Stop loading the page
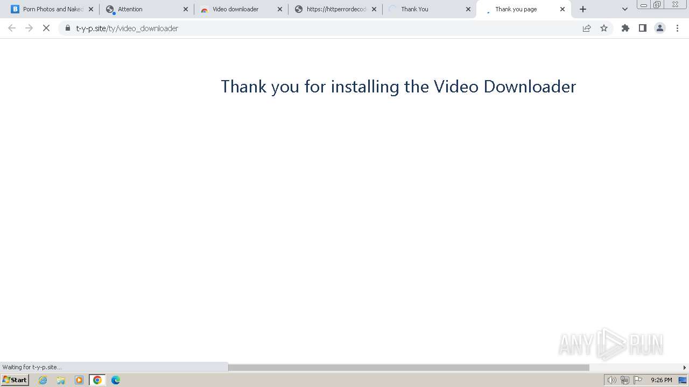 point(46,28)
